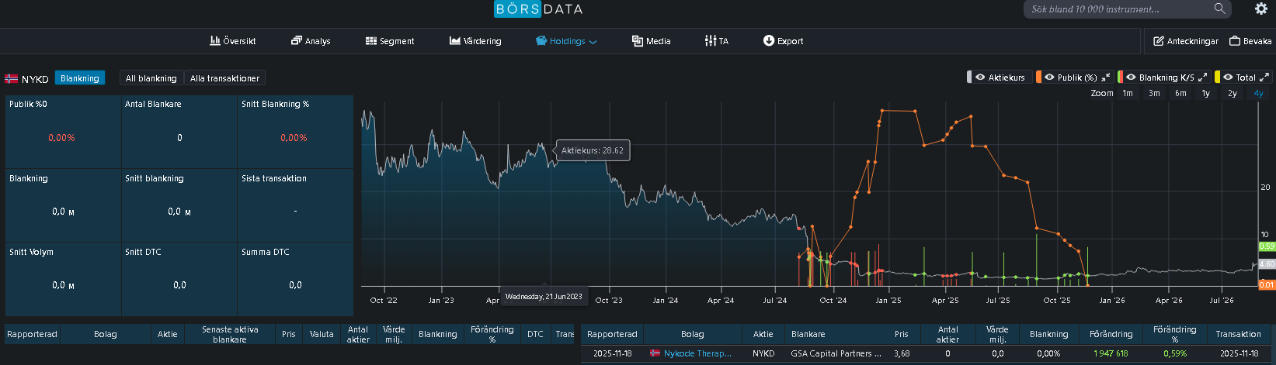Image resolution: width=1276 pixels, height=365 pixels.
Task: Toggle Aktiekurs series visibility eye
Action: tap(980, 77)
